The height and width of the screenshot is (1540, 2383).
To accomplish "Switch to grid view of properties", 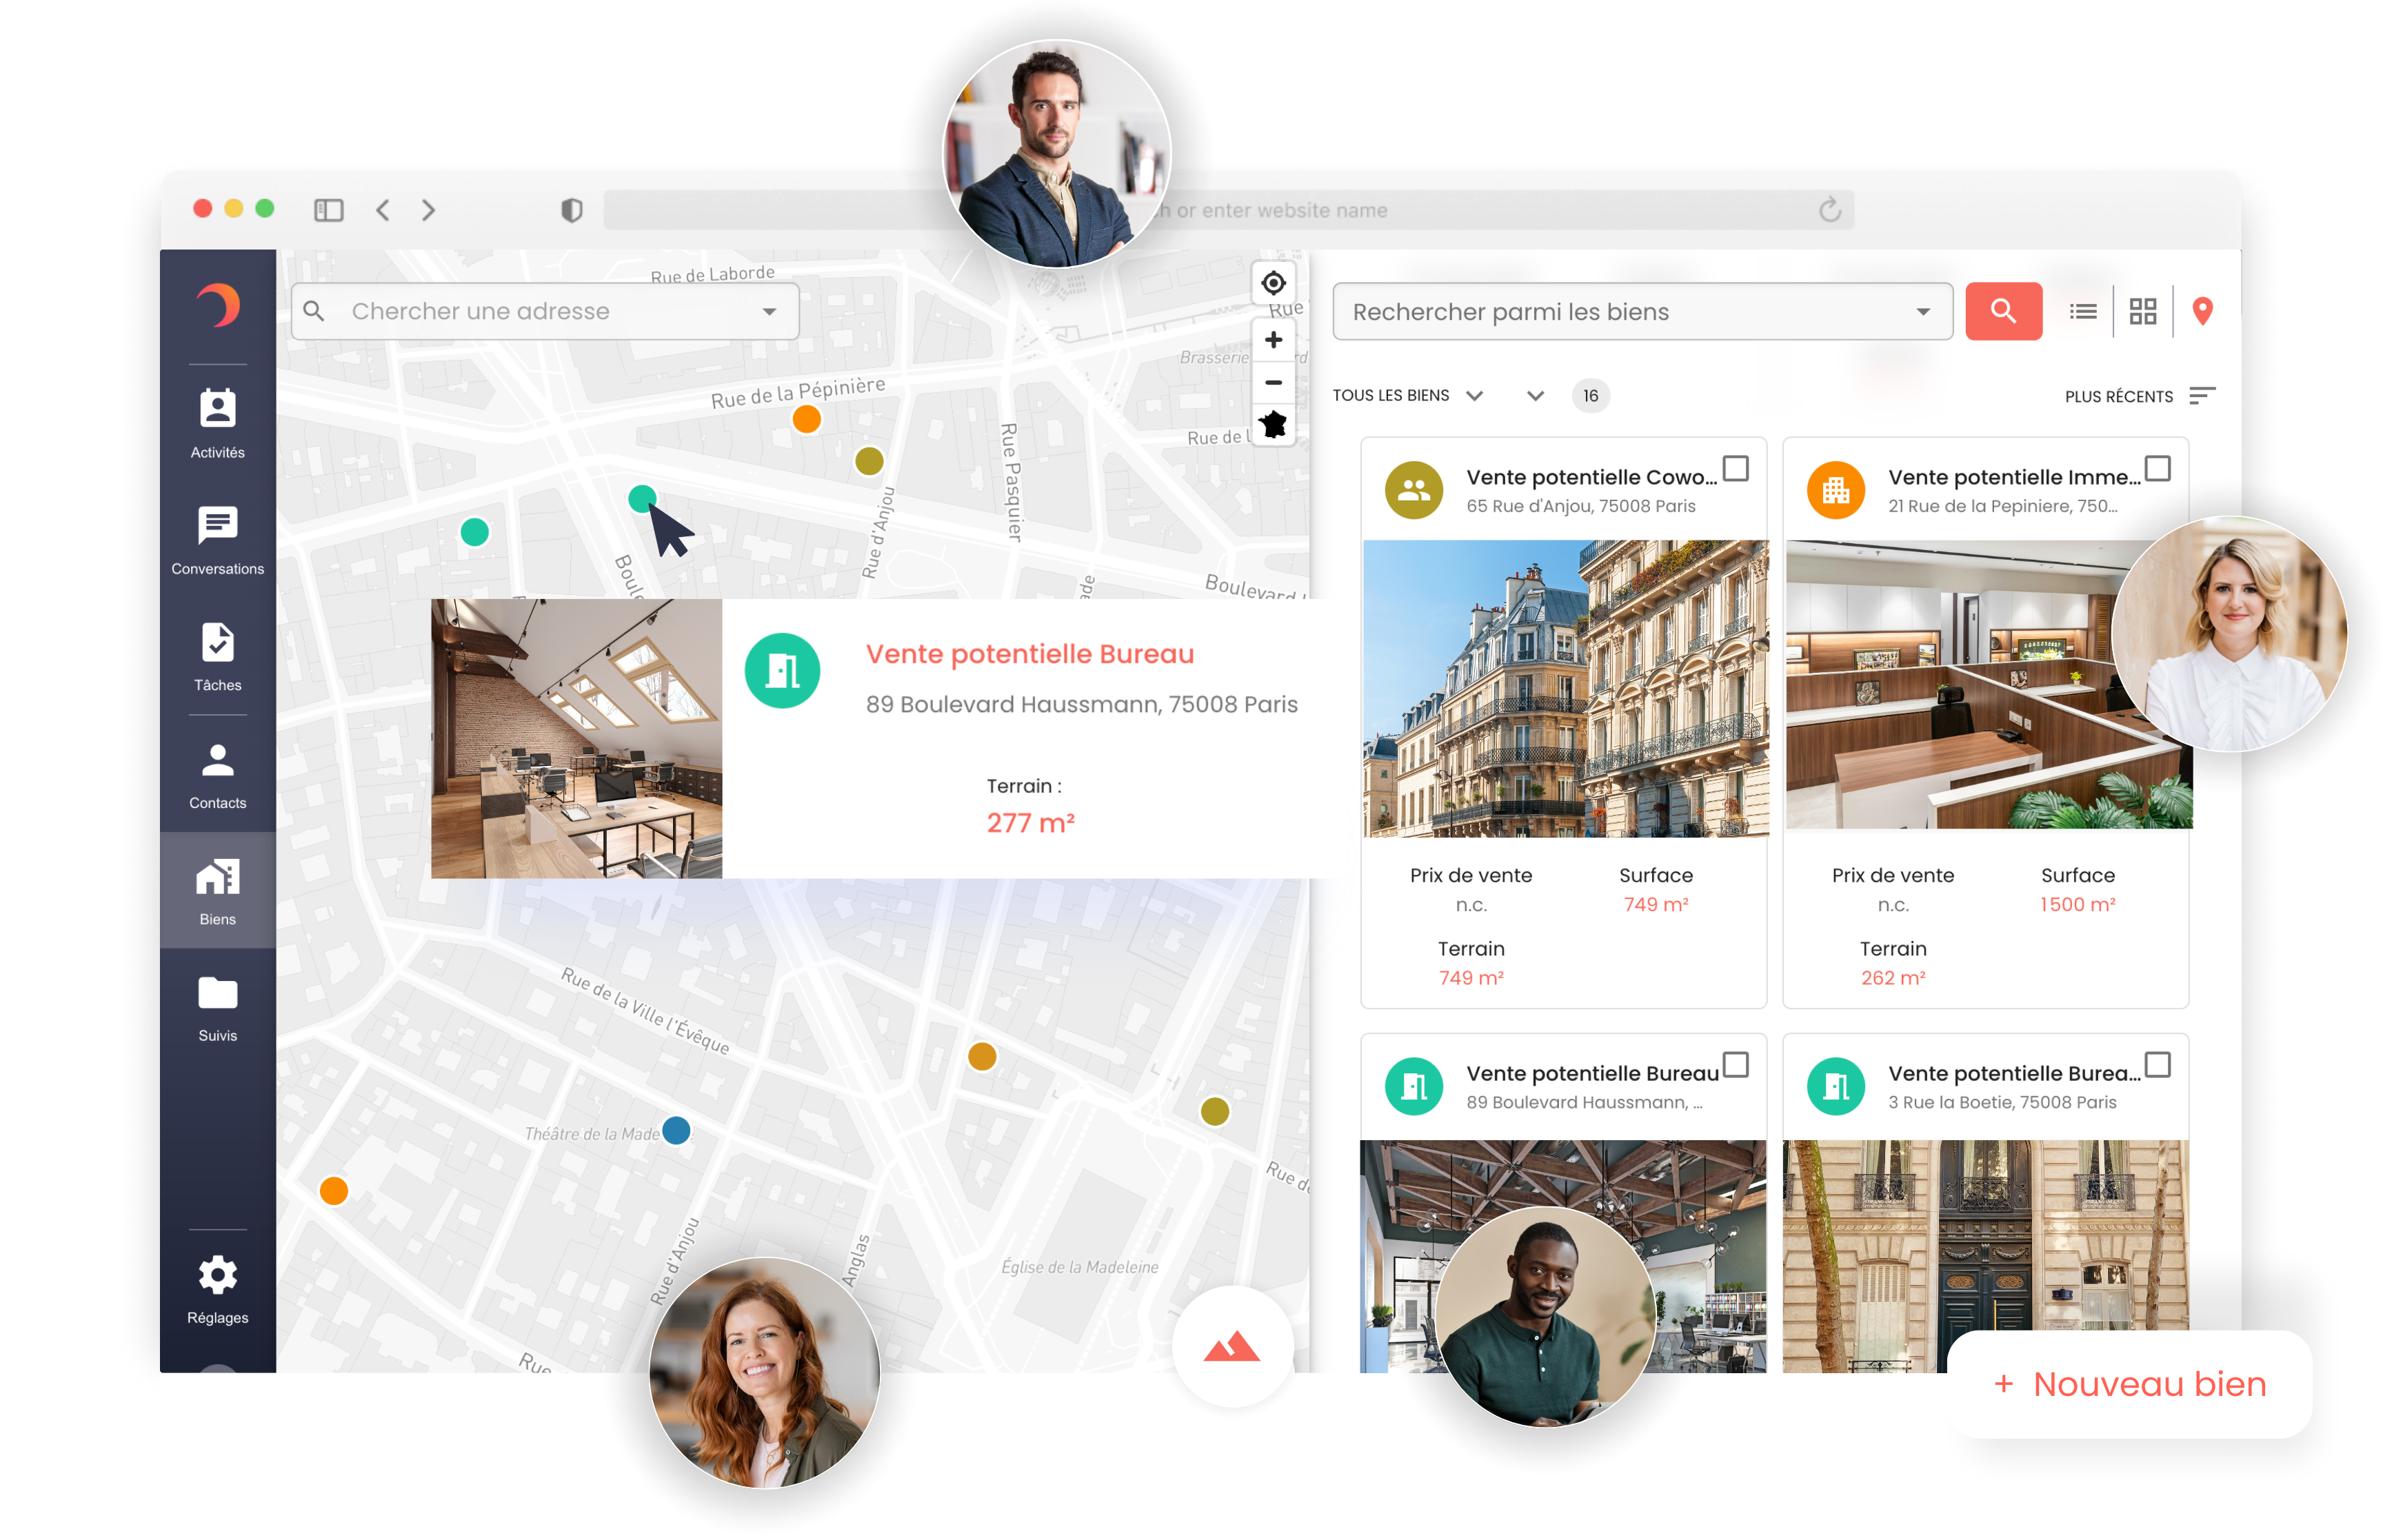I will [x=2143, y=311].
